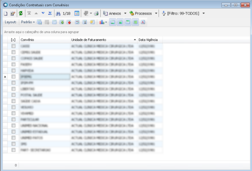252x171 pixels.
Task: Click the filter funnel icon
Action: [164, 13]
